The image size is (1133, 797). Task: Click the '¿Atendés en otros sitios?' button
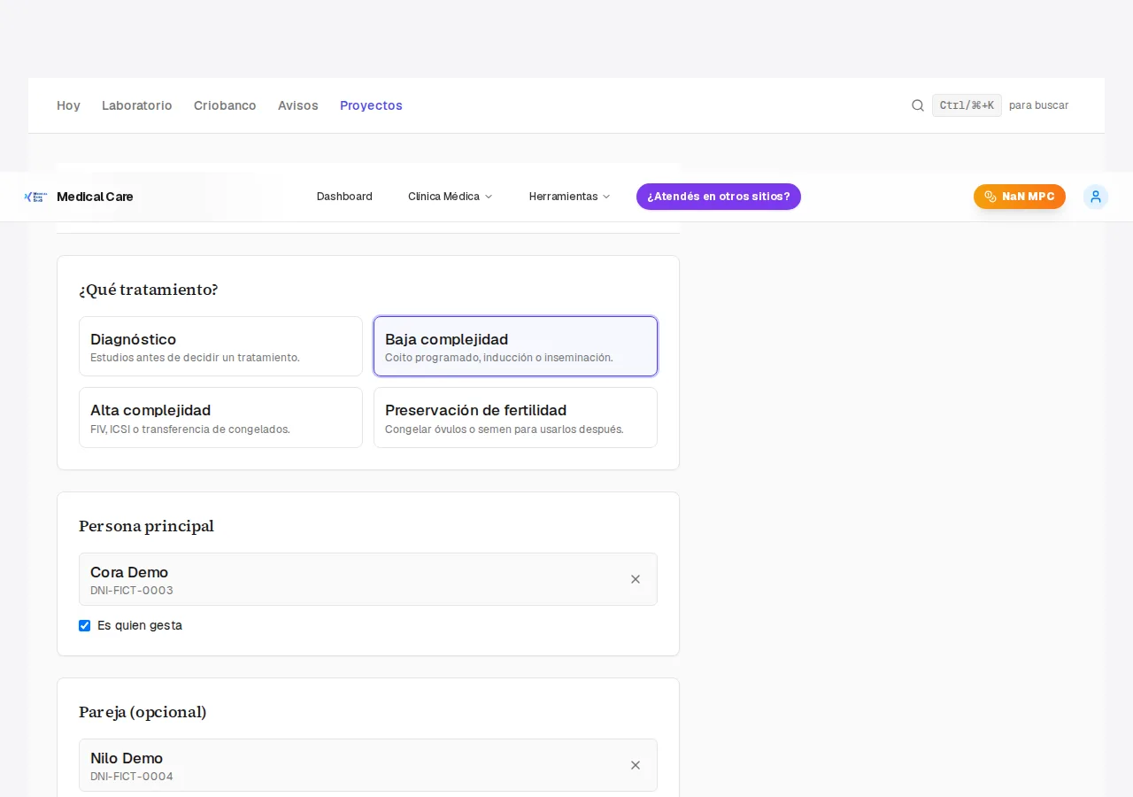coord(719,197)
